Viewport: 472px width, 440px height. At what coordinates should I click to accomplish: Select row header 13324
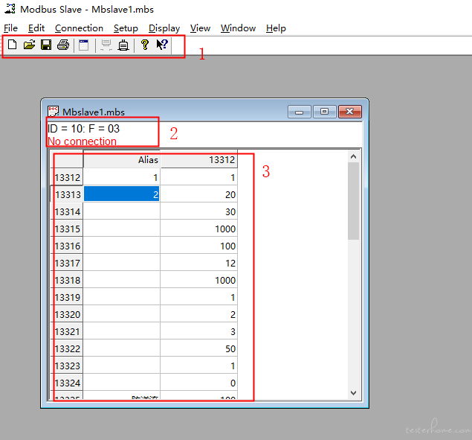[67, 383]
